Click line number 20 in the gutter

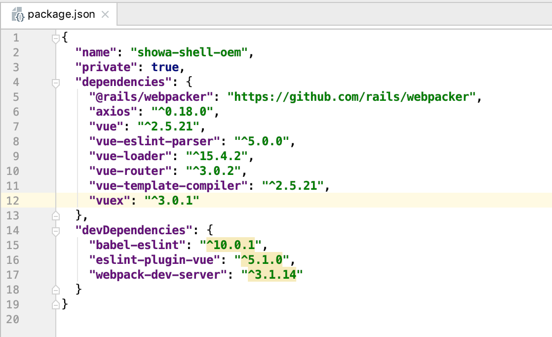coord(13,319)
